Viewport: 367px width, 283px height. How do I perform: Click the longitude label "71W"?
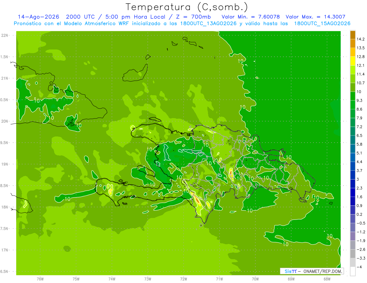click(219, 279)
